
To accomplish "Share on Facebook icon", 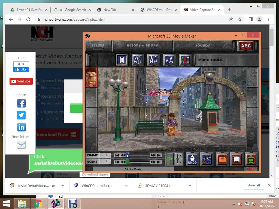I will 21,103.
